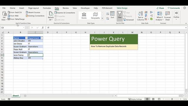The width and height of the screenshot is (188, 106).
Task: Sort A to Z ascending
Action: point(108,14)
